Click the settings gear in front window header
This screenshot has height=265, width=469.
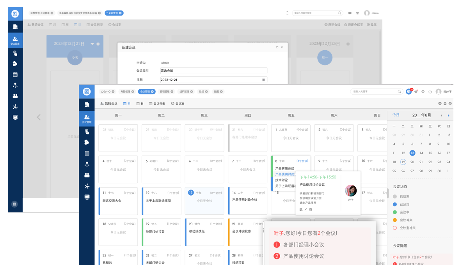(x=423, y=92)
